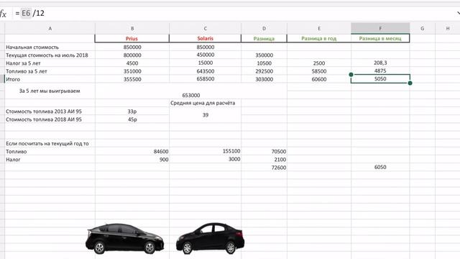Click the Solaris value 450000

tap(205, 55)
